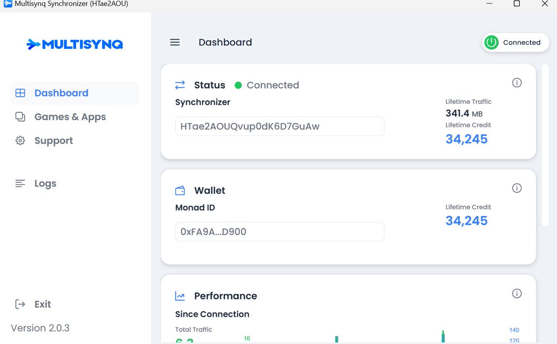Open info icon on Status card

(x=517, y=83)
